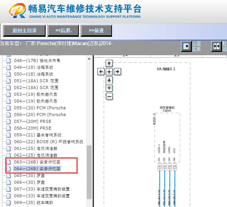Zoom in on the diagram with the plus button
Screen dimensions: 227x207
109,88
